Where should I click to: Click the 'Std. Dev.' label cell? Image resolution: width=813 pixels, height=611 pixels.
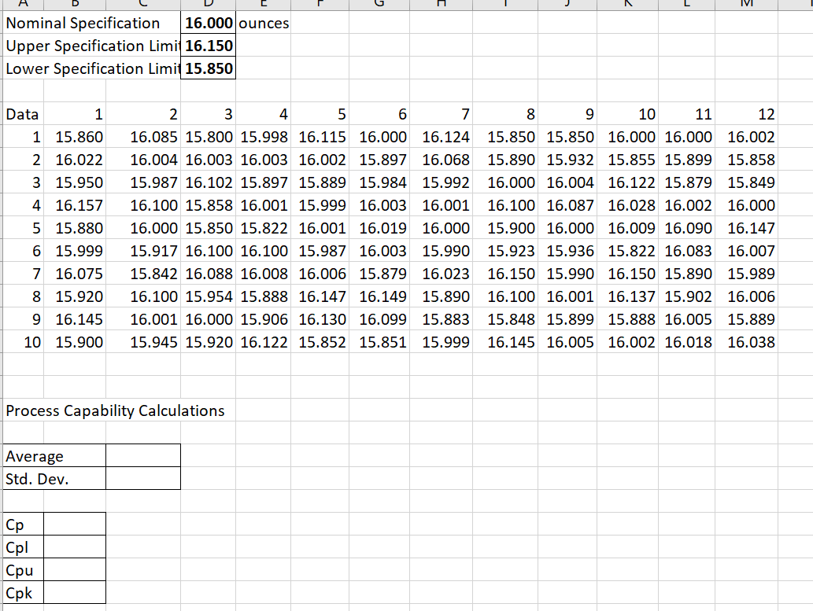[54, 479]
